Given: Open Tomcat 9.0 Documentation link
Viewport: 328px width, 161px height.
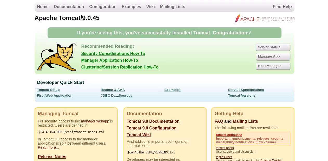Looking at the screenshot, I should pos(153,121).
